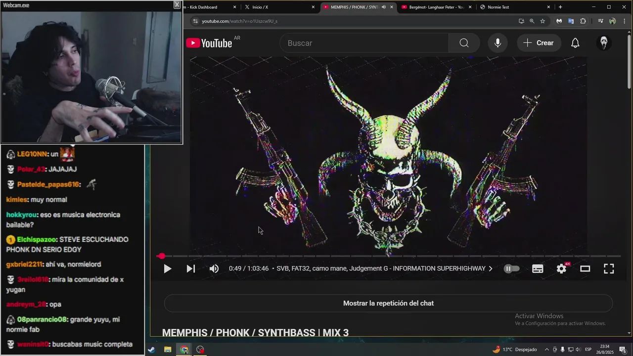Open the Windows notification center icon
The height and width of the screenshot is (356, 633).
coord(623,350)
